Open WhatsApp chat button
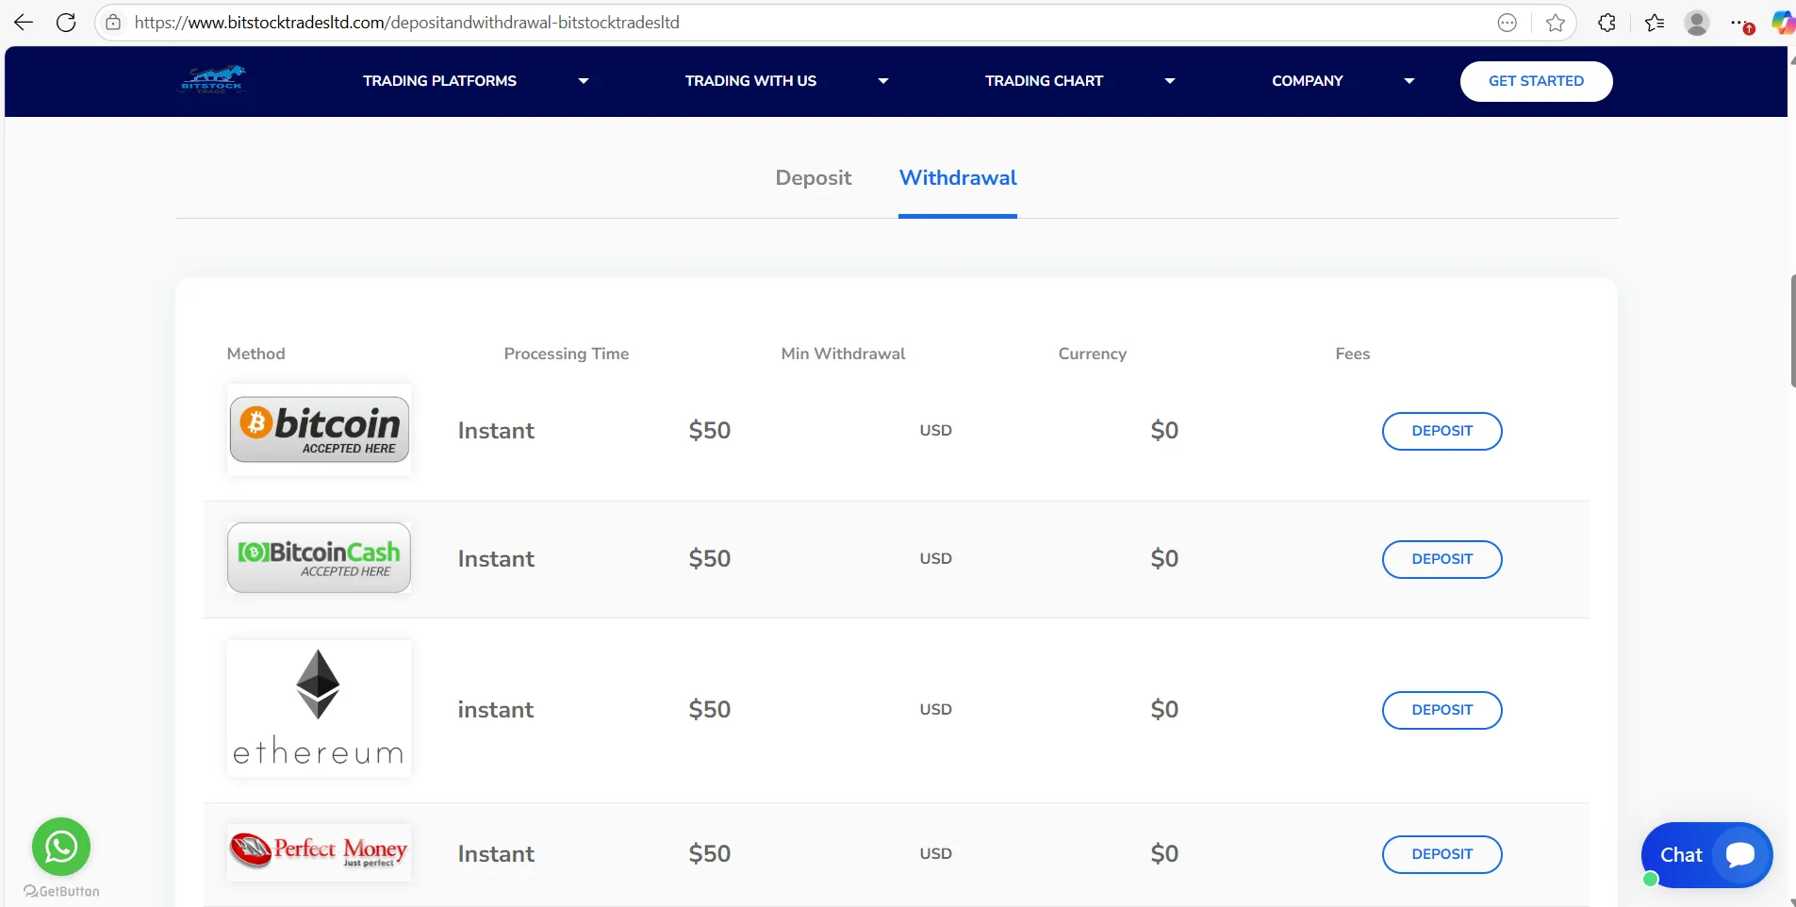The height and width of the screenshot is (907, 1796). (x=61, y=846)
